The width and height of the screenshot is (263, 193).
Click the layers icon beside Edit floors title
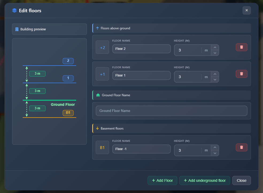click(14, 10)
